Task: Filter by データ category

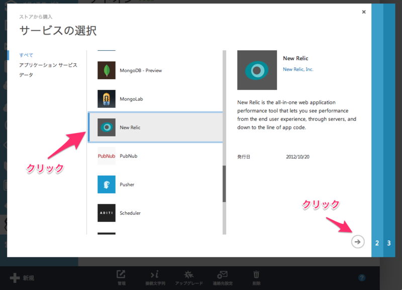Action: click(26, 75)
